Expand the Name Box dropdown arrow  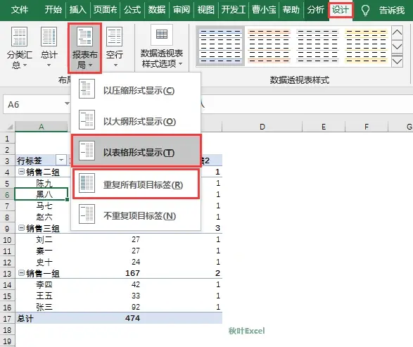pos(67,103)
